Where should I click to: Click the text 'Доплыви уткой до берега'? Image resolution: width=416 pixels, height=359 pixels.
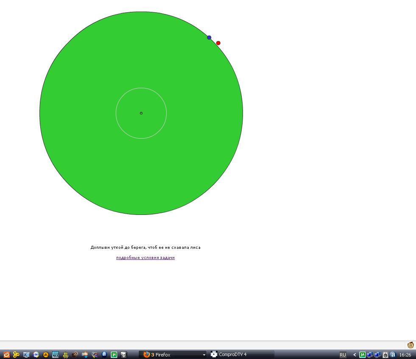pyautogui.click(x=118, y=248)
